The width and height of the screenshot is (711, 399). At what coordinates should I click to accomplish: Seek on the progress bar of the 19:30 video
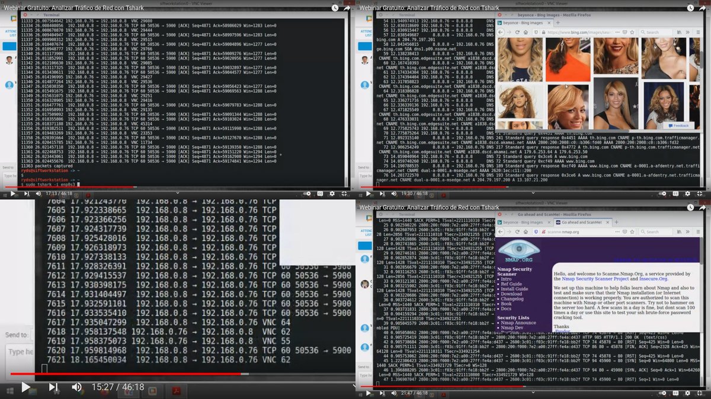[x=533, y=187]
